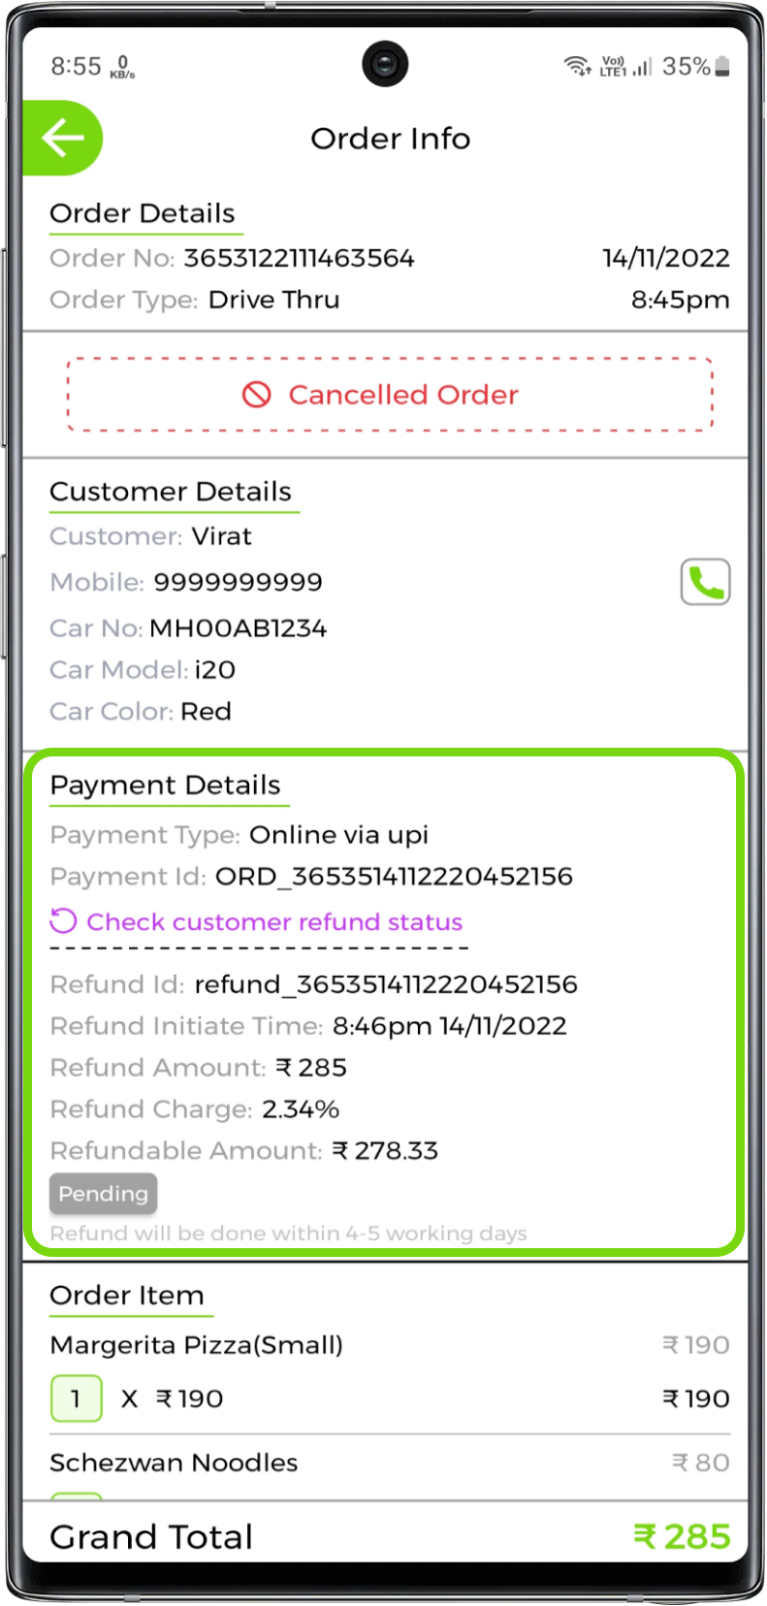The width and height of the screenshot is (767, 1606).
Task: Tap the customer mobile number 9999999999
Action: coord(238,582)
